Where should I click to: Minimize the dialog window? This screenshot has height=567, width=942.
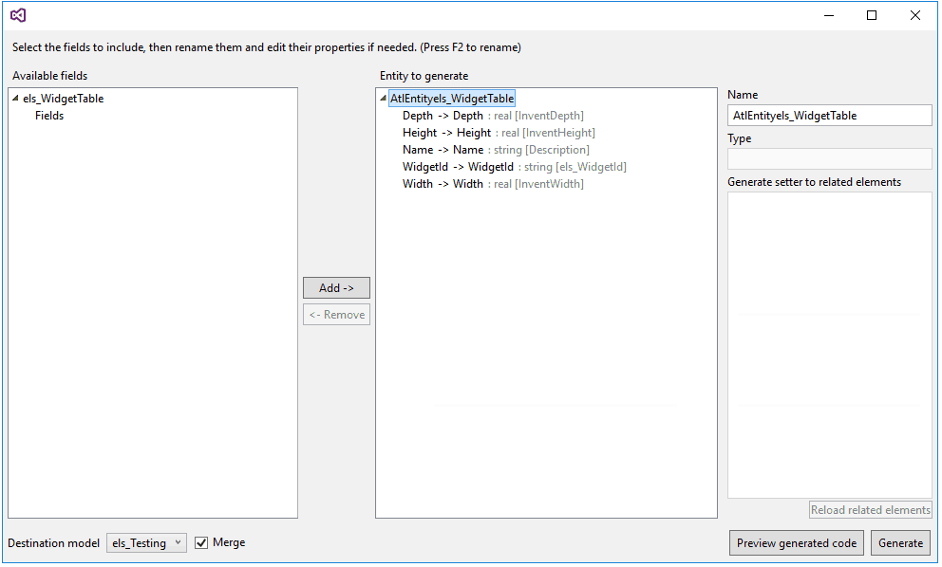click(x=829, y=15)
